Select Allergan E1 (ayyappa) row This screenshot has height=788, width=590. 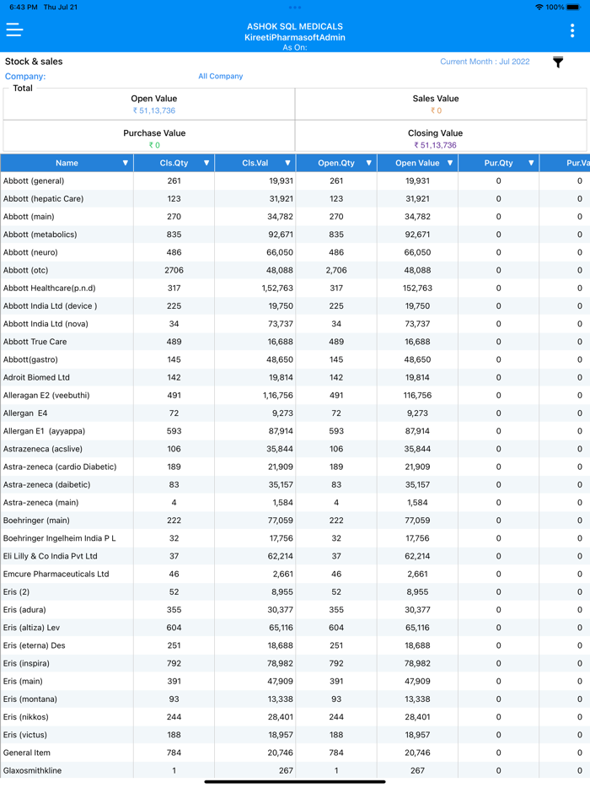pos(295,430)
